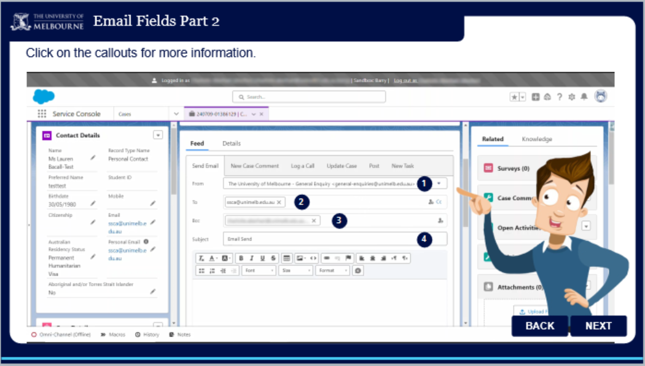Expand the From address dropdown
The width and height of the screenshot is (645, 366).
coord(439,183)
